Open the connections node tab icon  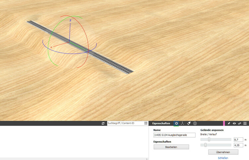point(182,123)
